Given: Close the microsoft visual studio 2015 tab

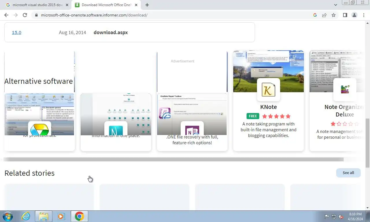Looking at the screenshot, I should click(67, 5).
